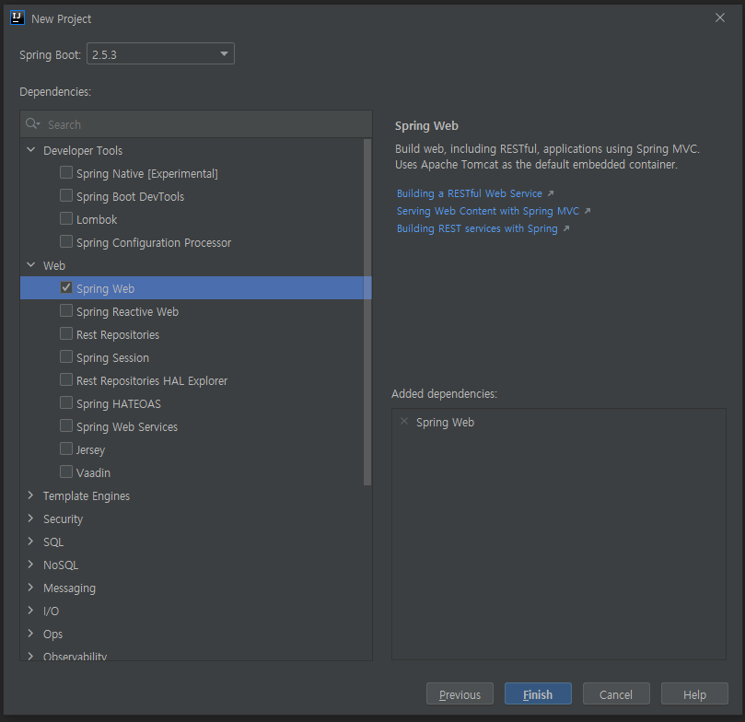
Task: Select the Template Engines label
Action: [87, 495]
